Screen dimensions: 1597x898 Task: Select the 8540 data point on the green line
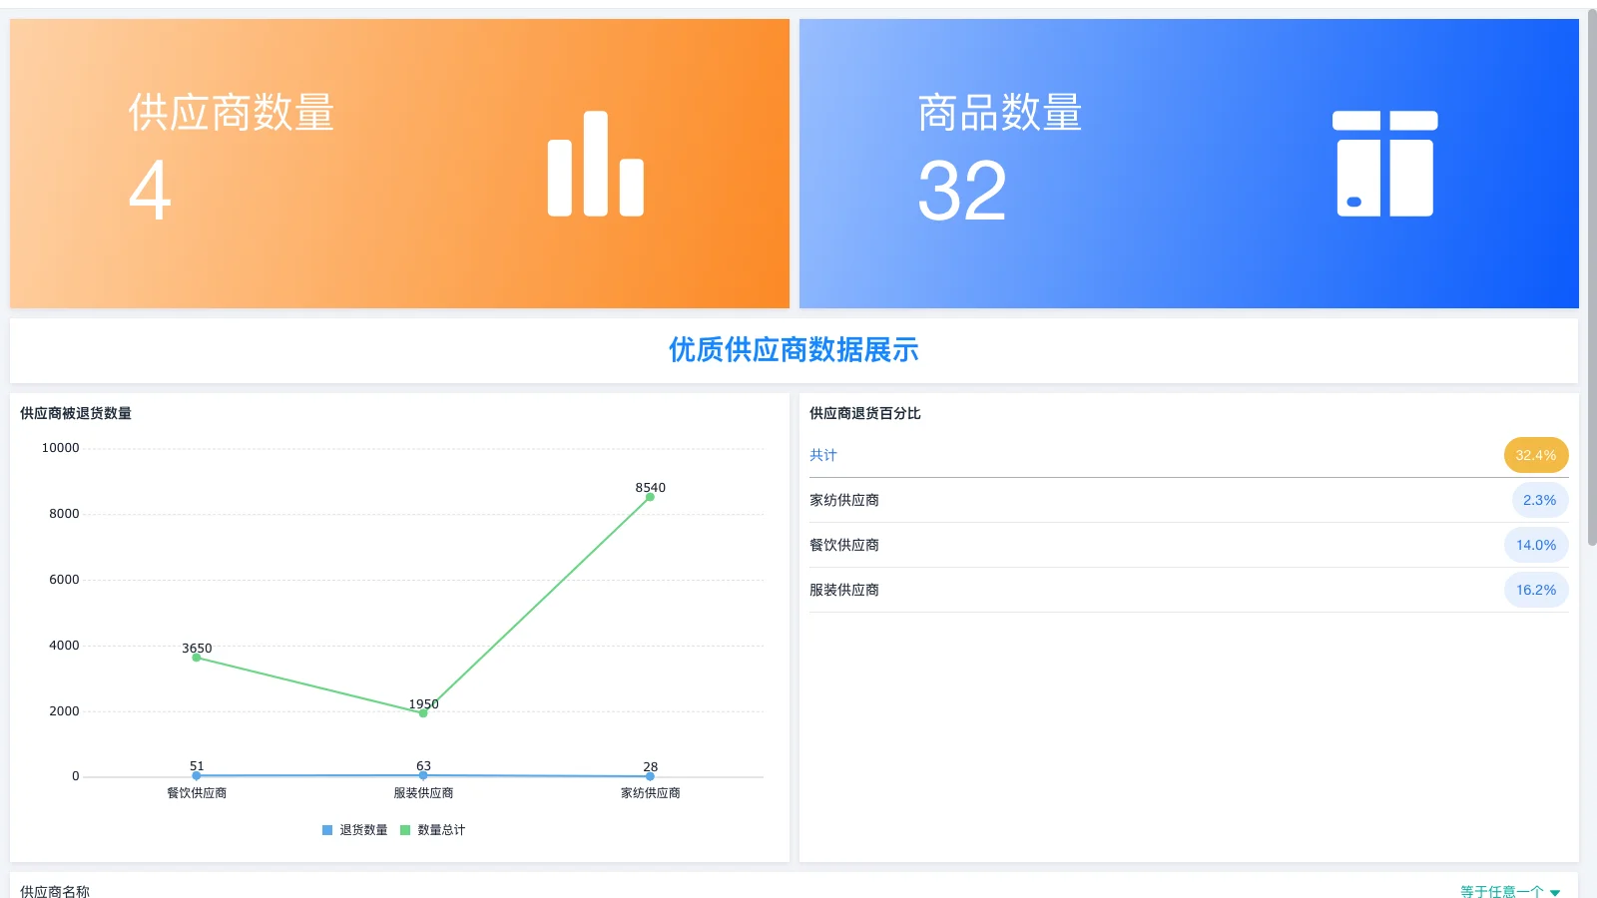click(648, 495)
